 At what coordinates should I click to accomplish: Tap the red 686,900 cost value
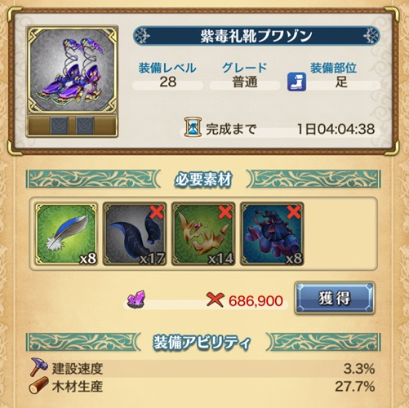coord(256,301)
